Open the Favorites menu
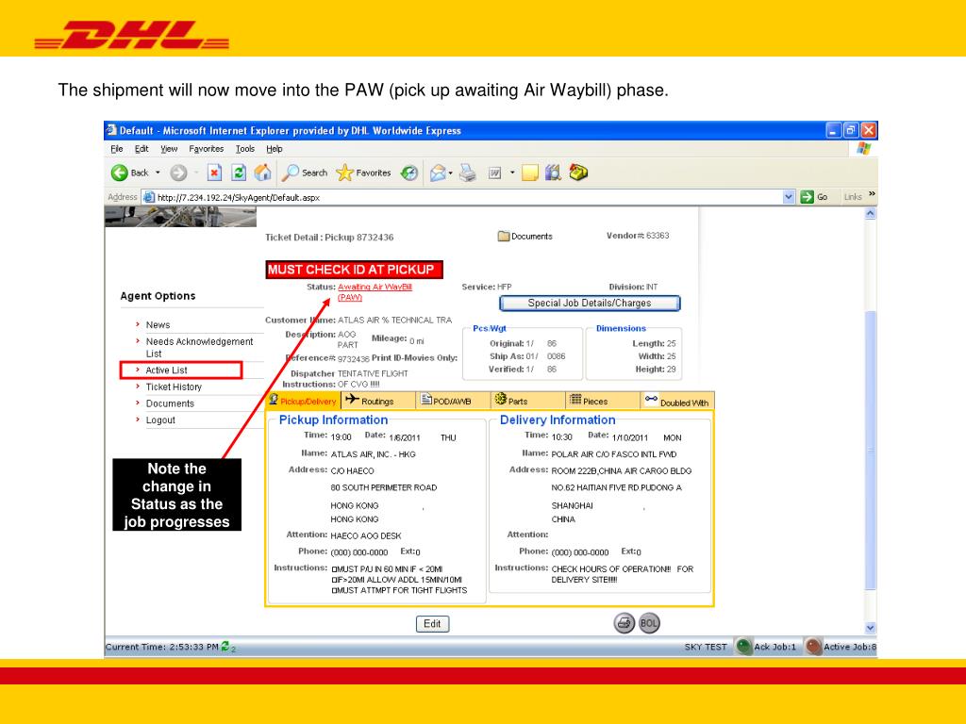The image size is (966, 724). (207, 149)
